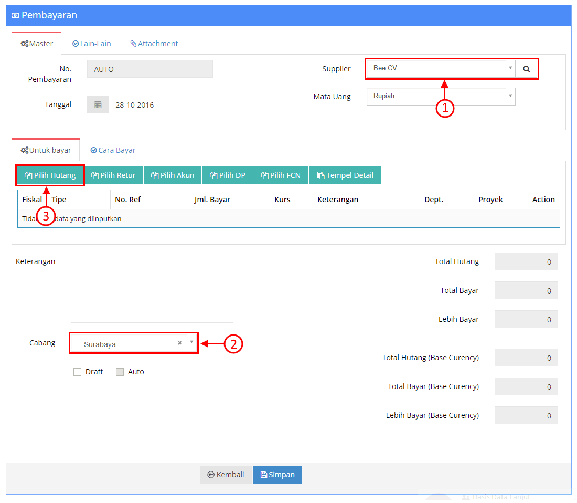The height and width of the screenshot is (503, 577).
Task: Expand the Cabang Surabaya dropdown arrow
Action: pyautogui.click(x=191, y=342)
